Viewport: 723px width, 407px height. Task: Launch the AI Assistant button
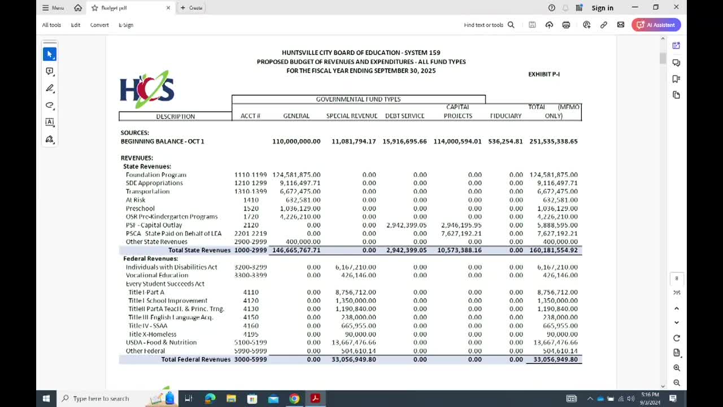coord(656,25)
